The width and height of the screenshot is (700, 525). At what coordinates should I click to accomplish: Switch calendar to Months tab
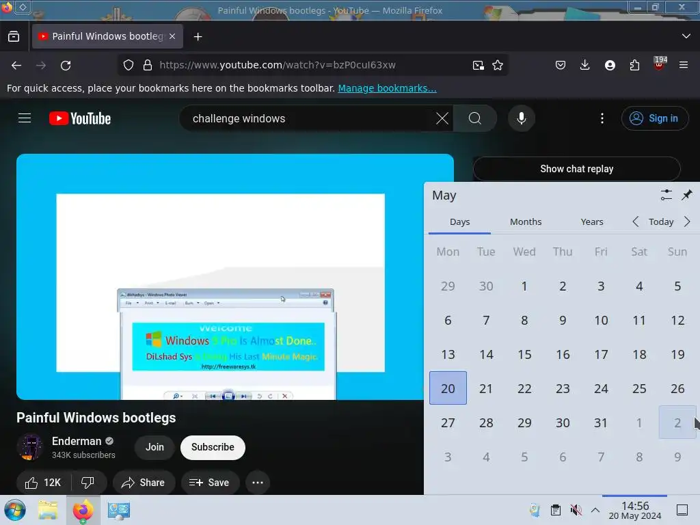[x=526, y=222]
